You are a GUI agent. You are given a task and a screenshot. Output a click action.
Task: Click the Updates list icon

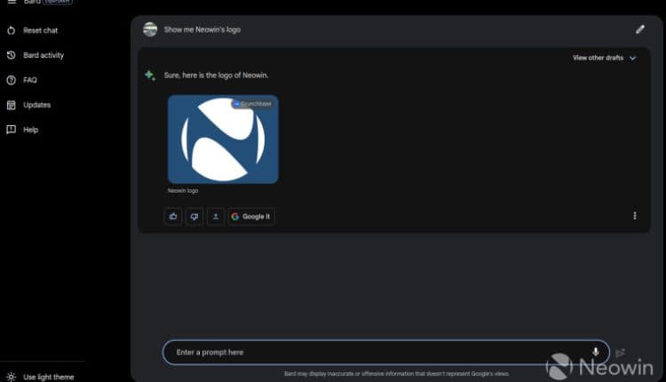(12, 105)
